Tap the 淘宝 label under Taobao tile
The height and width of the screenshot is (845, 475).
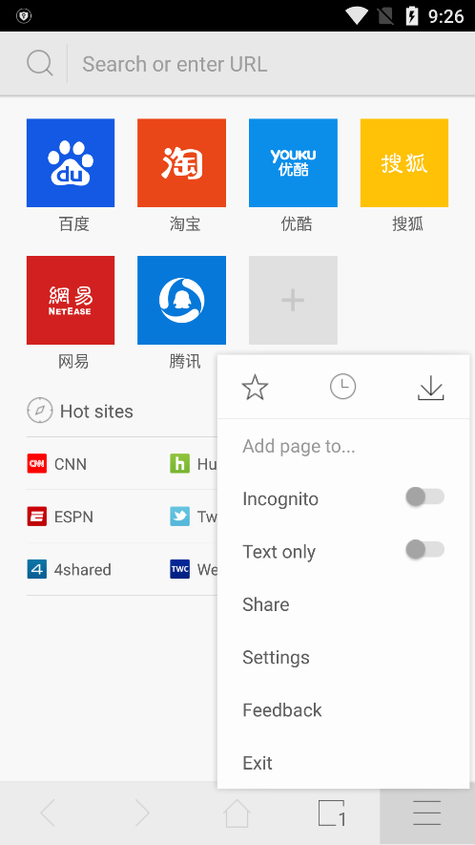coord(185,223)
